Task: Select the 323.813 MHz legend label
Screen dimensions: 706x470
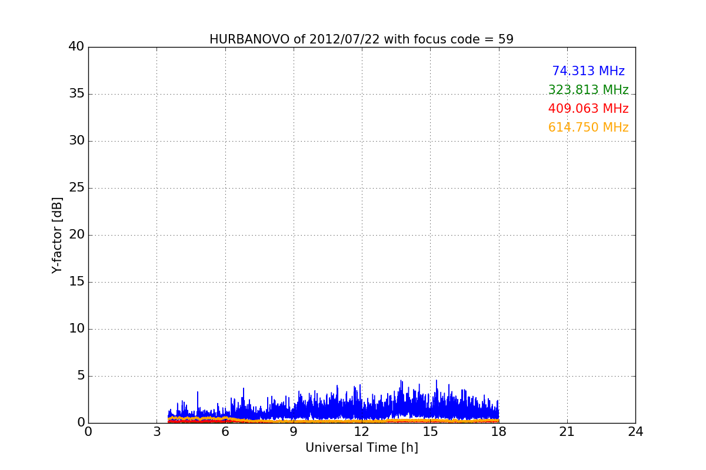Action: [x=588, y=90]
